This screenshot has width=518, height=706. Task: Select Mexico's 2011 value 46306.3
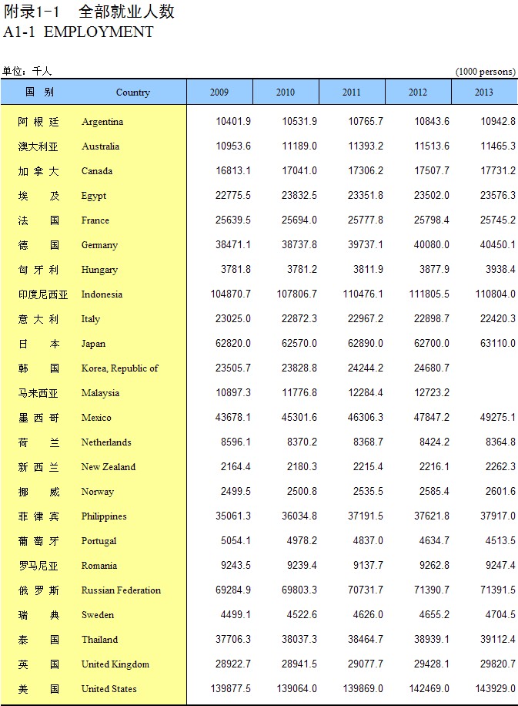(x=365, y=418)
